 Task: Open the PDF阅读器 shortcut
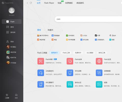point(71,40)
